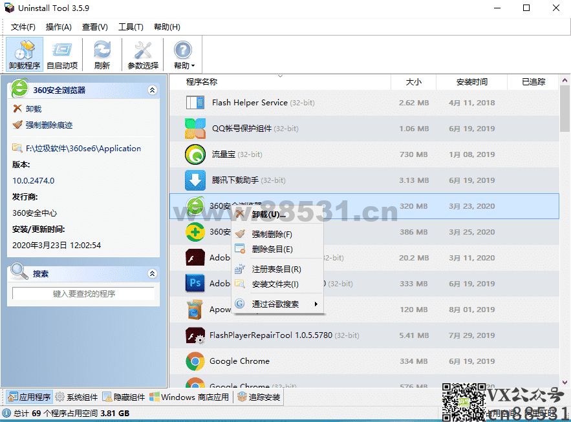The image size is (571, 422).
Task: Choose 卸载(U)... from the context menu
Action: [278, 215]
